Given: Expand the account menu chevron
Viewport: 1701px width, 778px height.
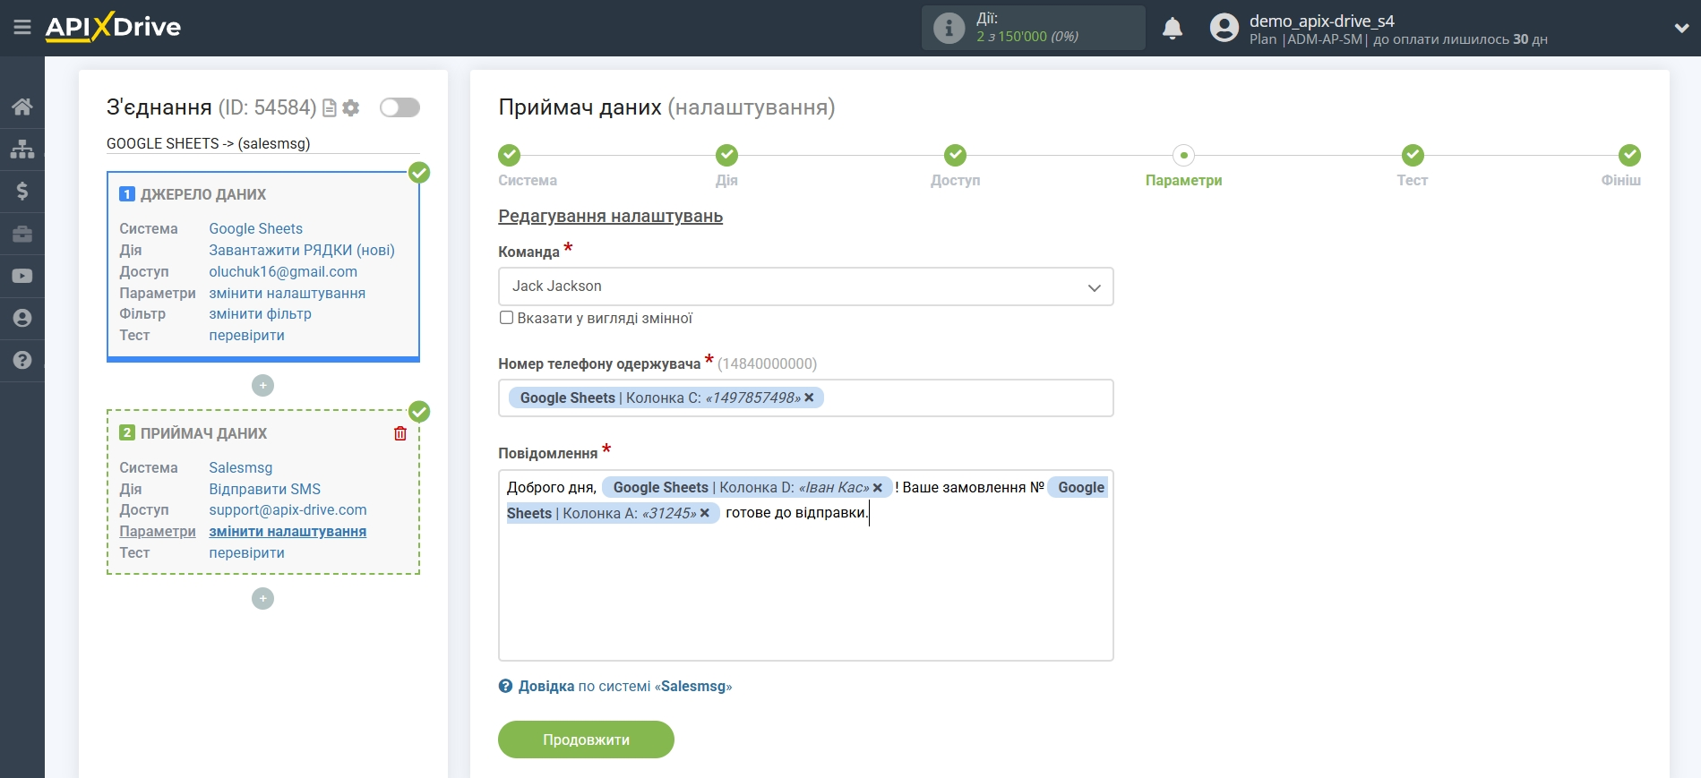Looking at the screenshot, I should click(1681, 28).
